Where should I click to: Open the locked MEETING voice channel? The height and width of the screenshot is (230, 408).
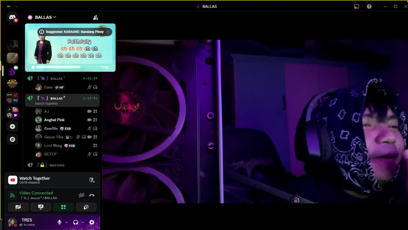click(x=62, y=165)
